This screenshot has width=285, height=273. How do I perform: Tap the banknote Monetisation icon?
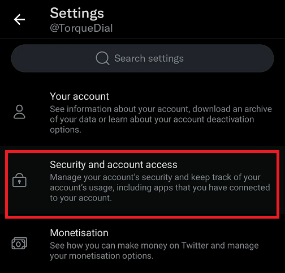coord(19,243)
